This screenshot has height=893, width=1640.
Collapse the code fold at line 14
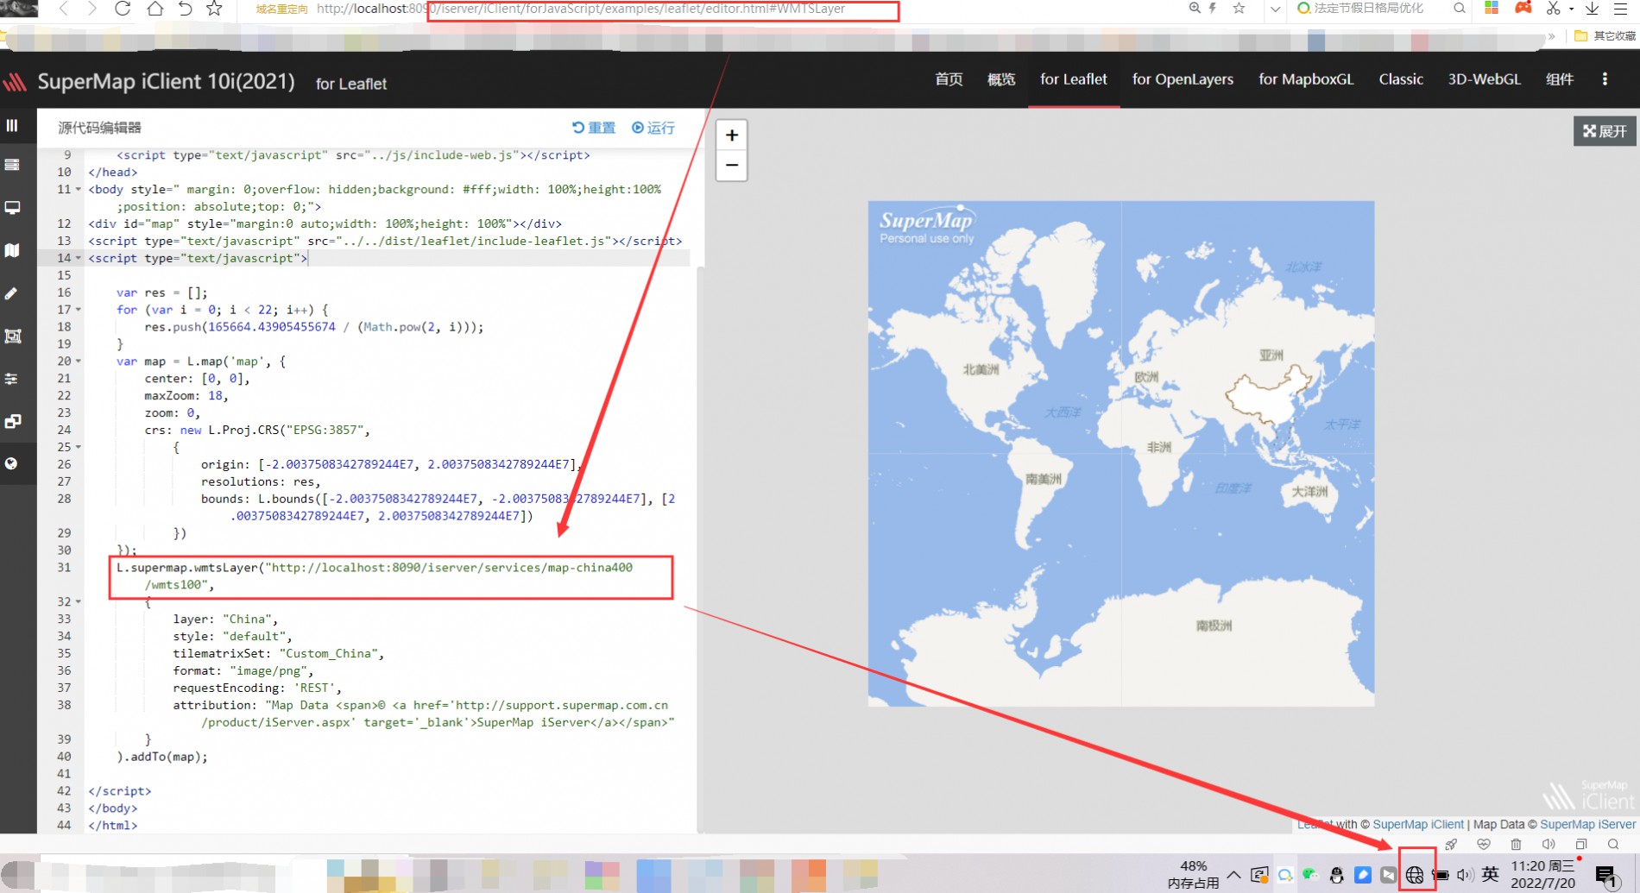pos(79,258)
